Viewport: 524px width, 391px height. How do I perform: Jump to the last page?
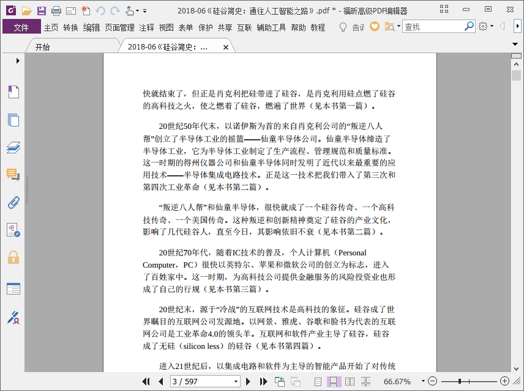pyautogui.click(x=263, y=381)
